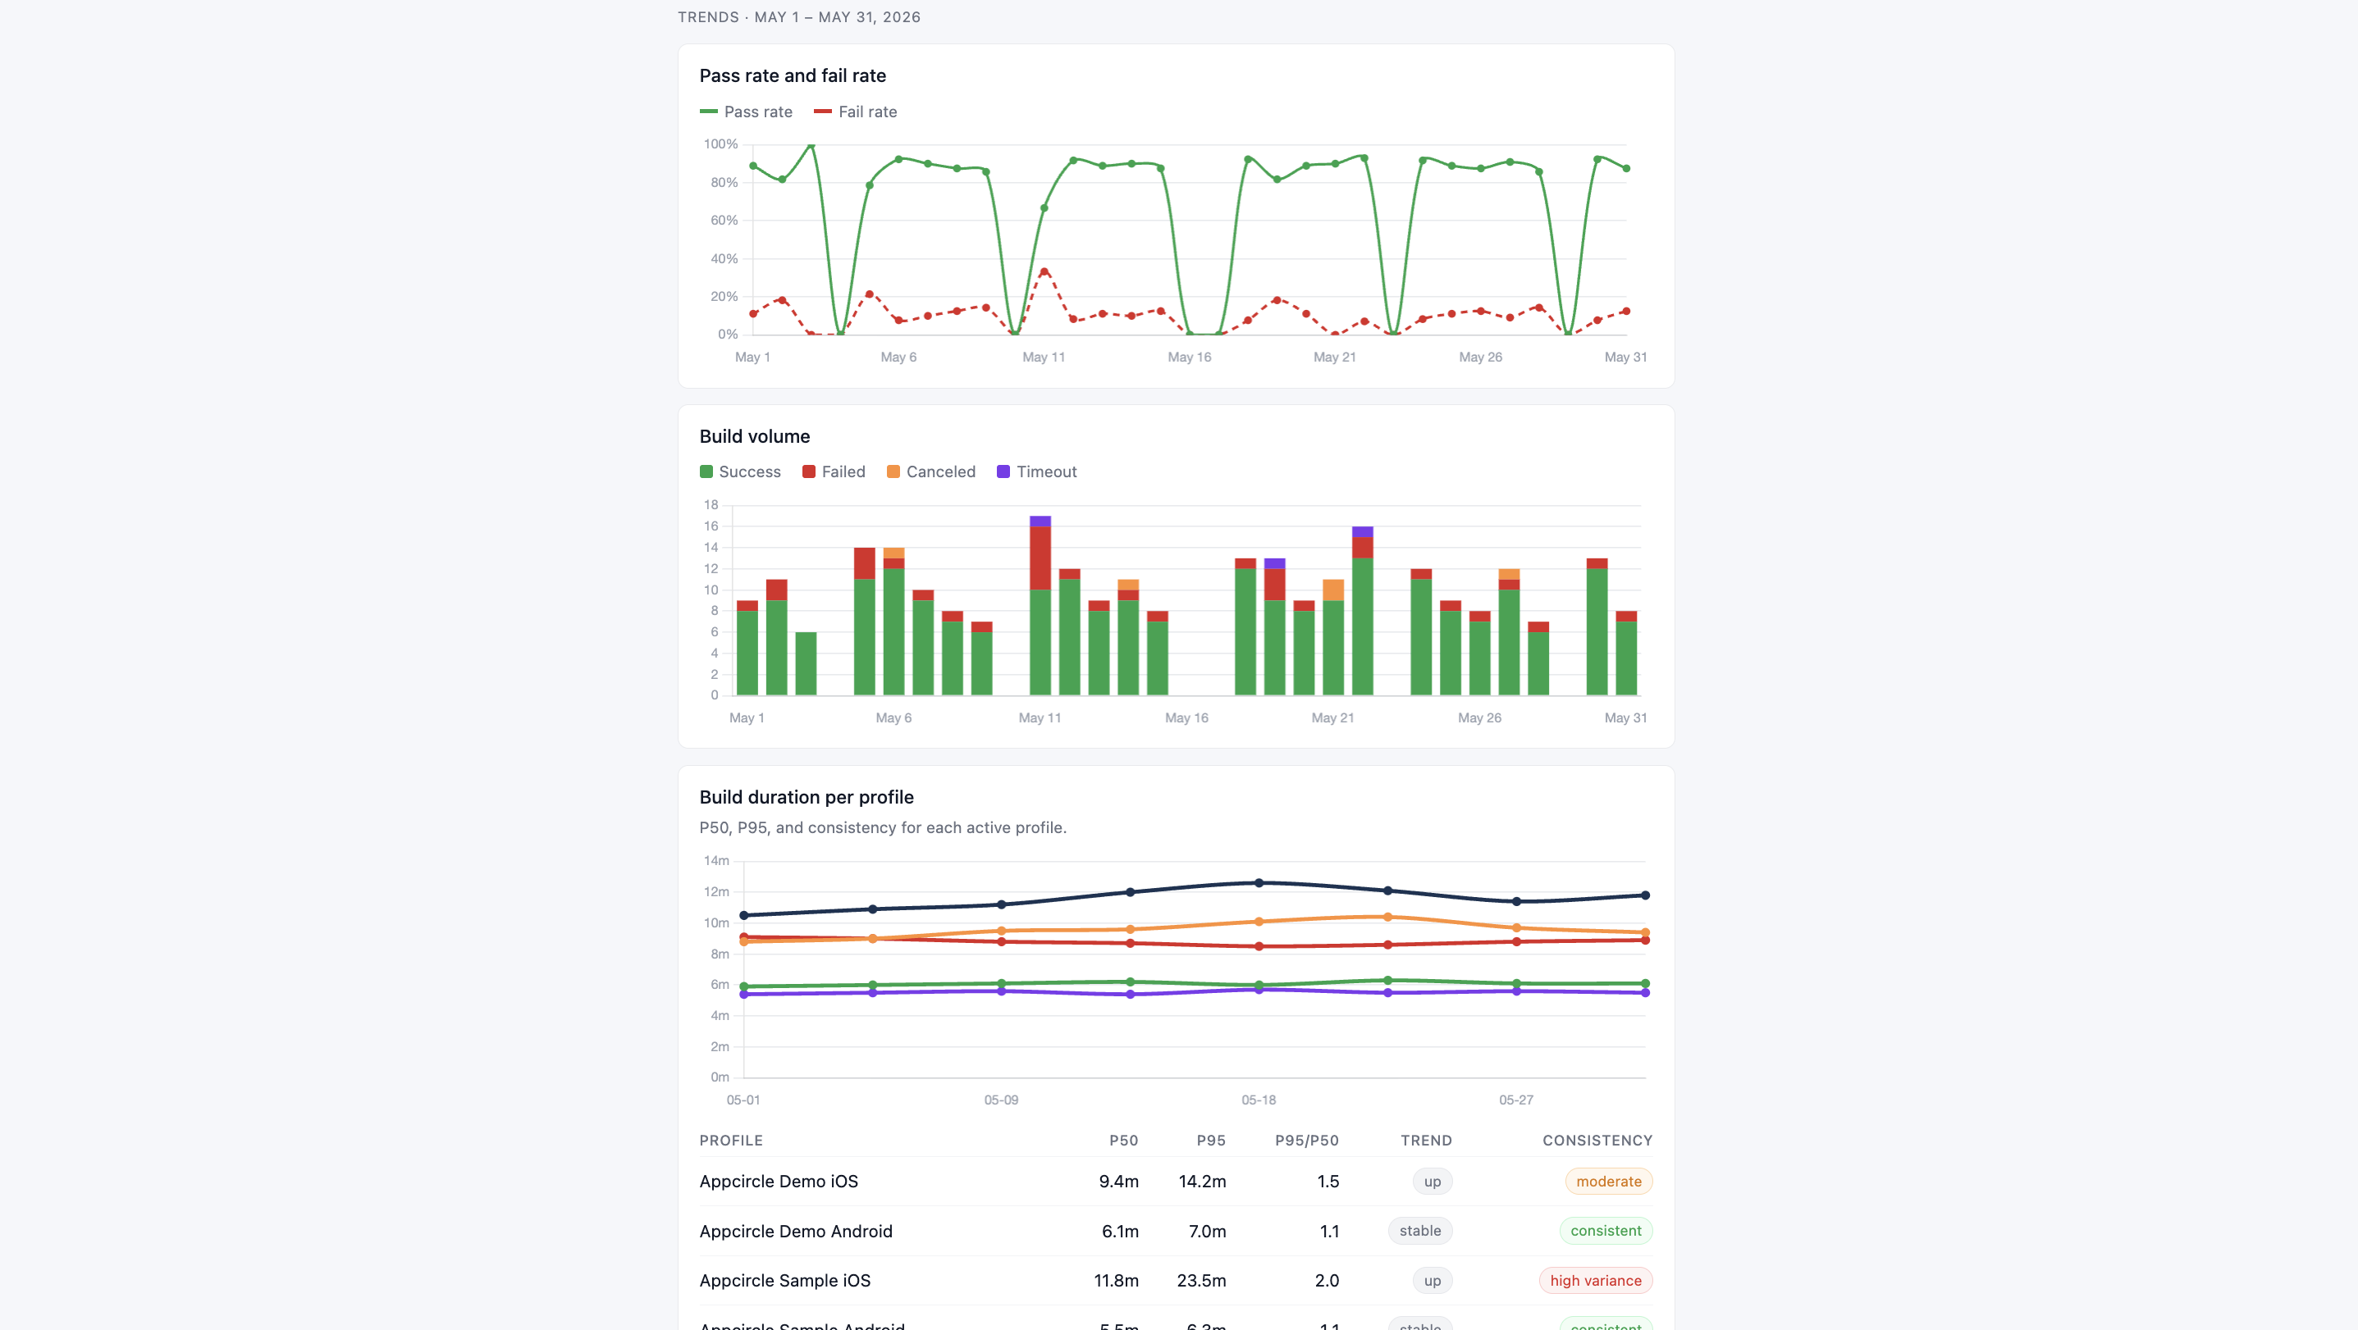Click the moderate consistency badge
The width and height of the screenshot is (2358, 1330).
1608,1182
